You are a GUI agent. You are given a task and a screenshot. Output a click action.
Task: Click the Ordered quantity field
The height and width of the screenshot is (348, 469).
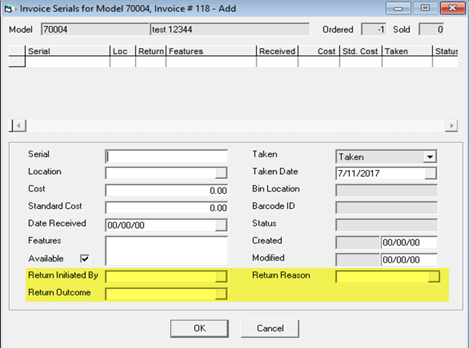pyautogui.click(x=373, y=29)
